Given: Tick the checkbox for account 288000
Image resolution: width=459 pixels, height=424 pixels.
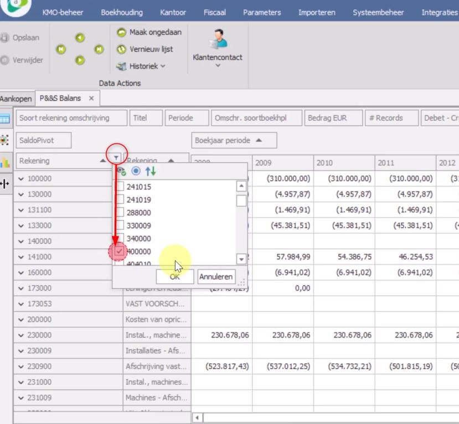Looking at the screenshot, I should tap(120, 213).
